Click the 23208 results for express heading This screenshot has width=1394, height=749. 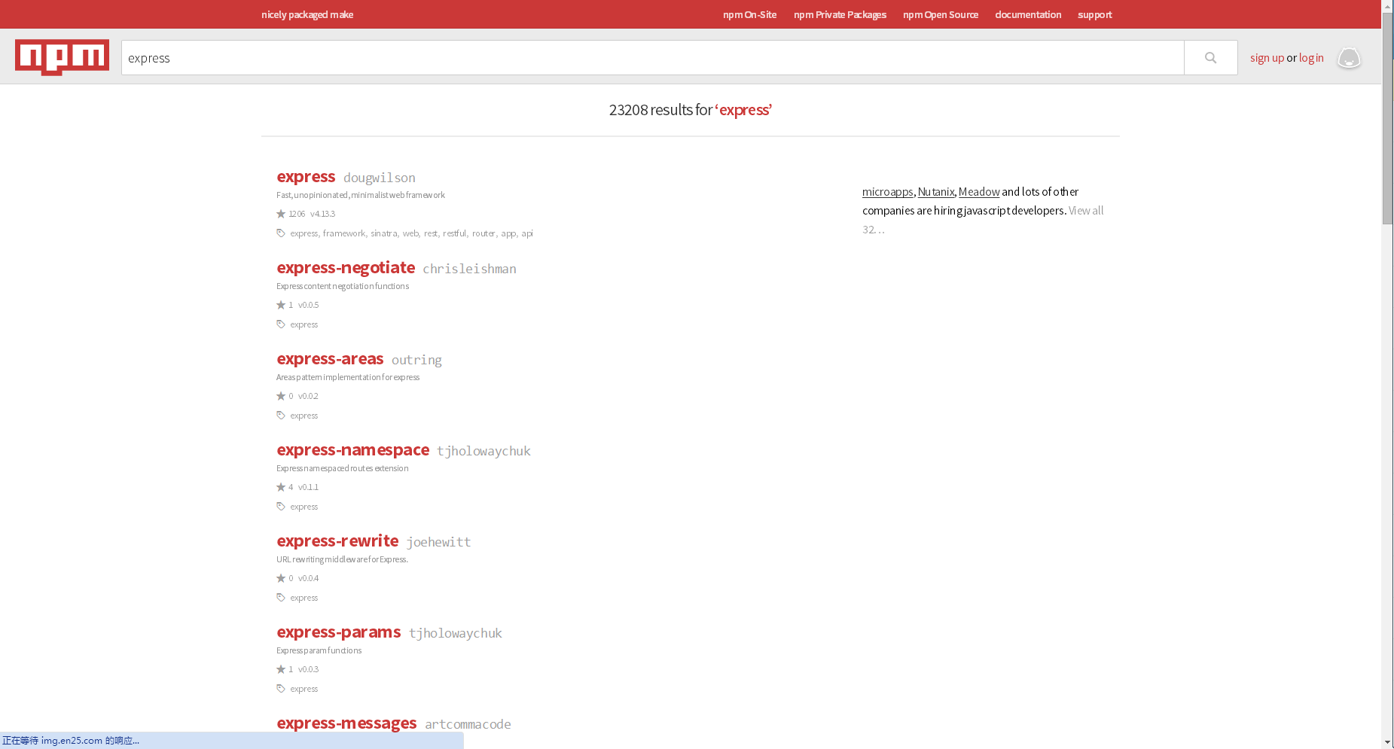(690, 110)
